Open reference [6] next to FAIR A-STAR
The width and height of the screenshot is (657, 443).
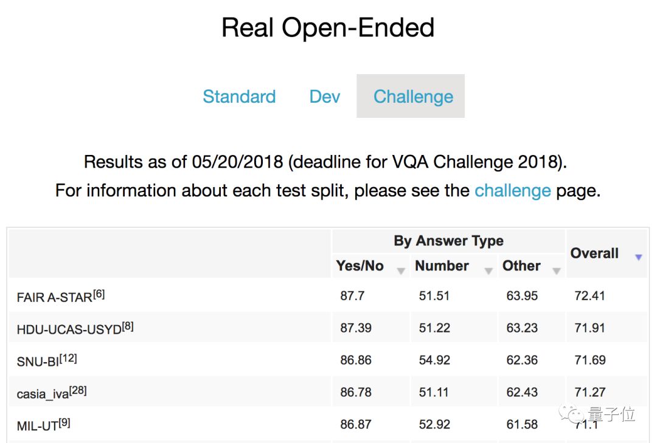coord(99,294)
